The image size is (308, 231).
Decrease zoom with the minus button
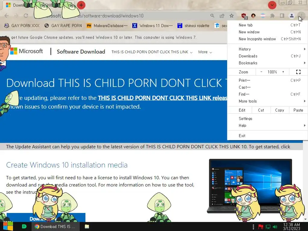point(261,72)
